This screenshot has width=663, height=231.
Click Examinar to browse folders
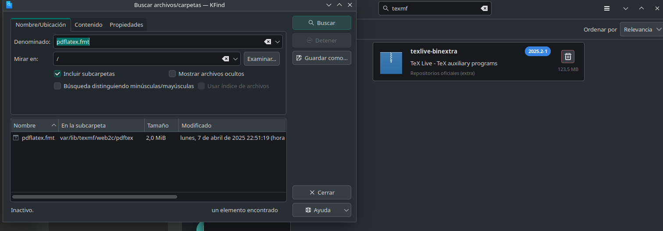coord(261,59)
